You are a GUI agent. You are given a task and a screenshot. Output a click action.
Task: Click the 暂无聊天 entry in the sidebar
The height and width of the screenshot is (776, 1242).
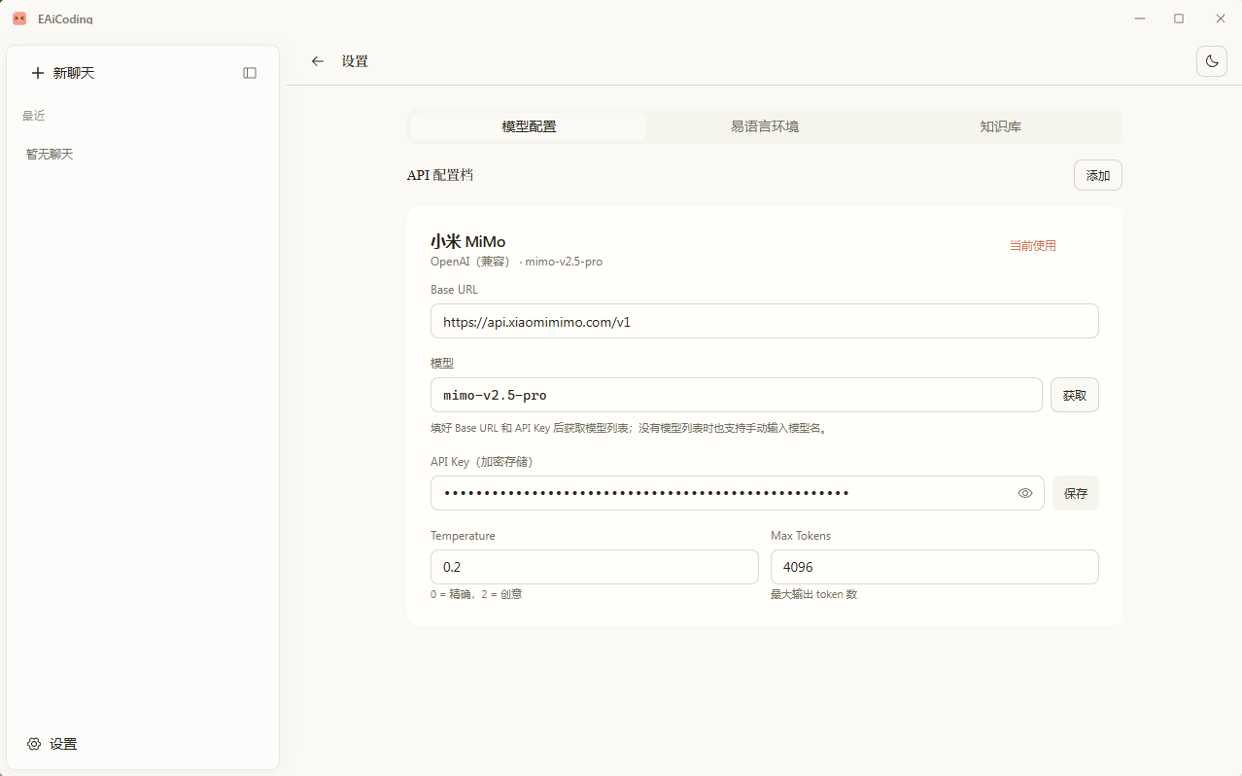point(50,154)
